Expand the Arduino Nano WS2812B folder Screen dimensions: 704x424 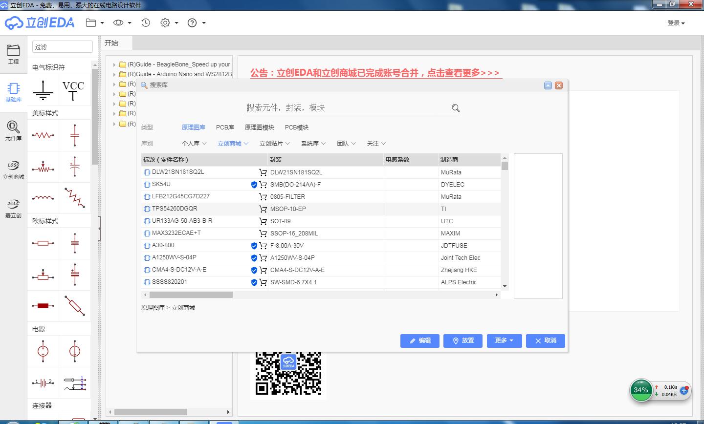pyautogui.click(x=114, y=74)
